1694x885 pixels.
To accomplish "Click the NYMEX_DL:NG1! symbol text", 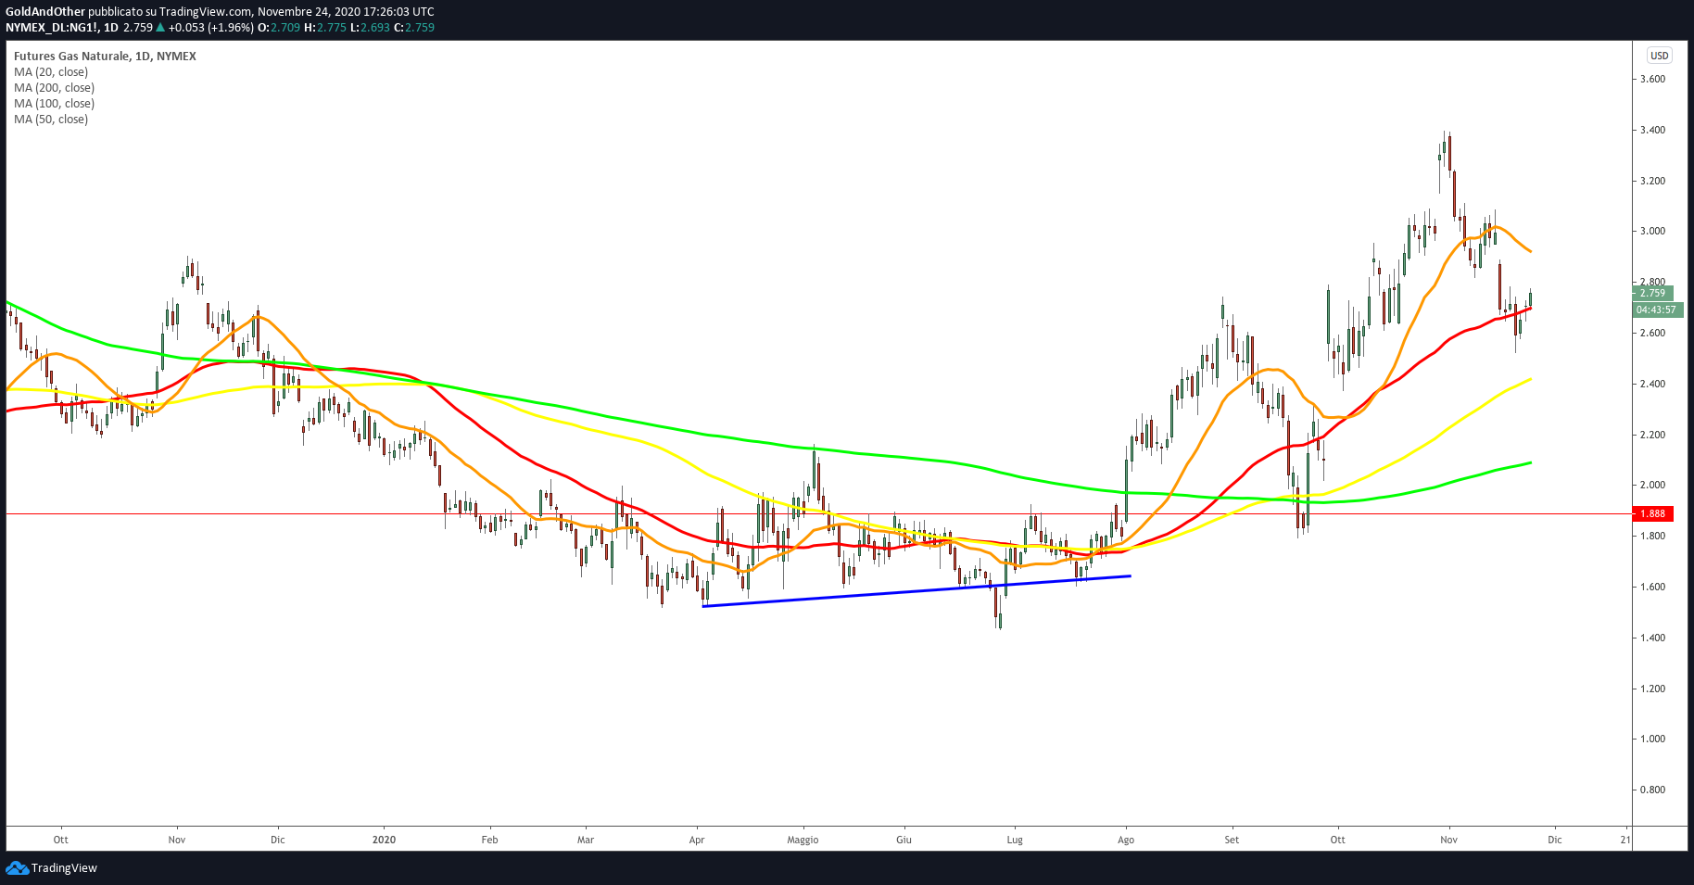I will point(51,28).
